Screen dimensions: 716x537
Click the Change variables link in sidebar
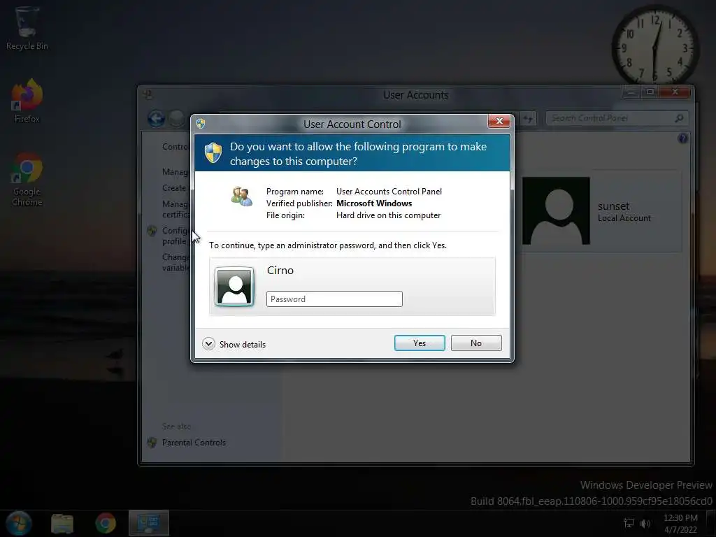pyautogui.click(x=176, y=262)
